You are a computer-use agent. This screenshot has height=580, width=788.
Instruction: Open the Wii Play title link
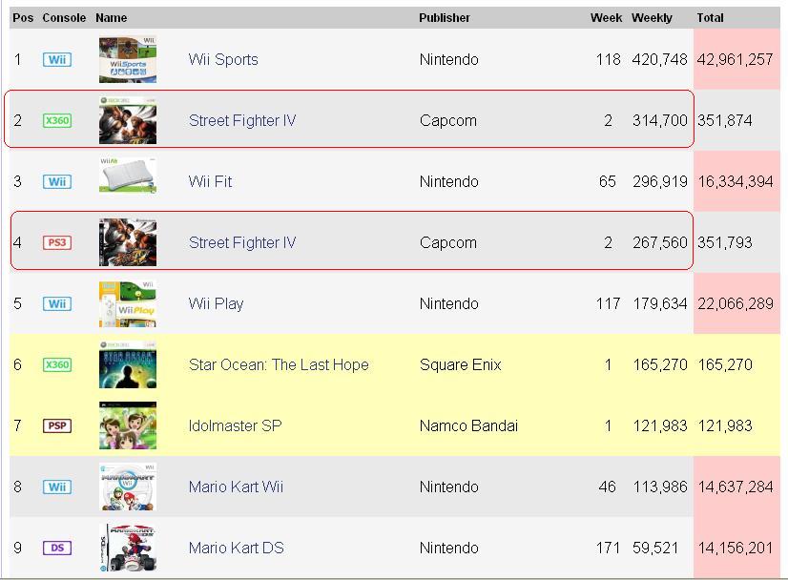point(217,303)
